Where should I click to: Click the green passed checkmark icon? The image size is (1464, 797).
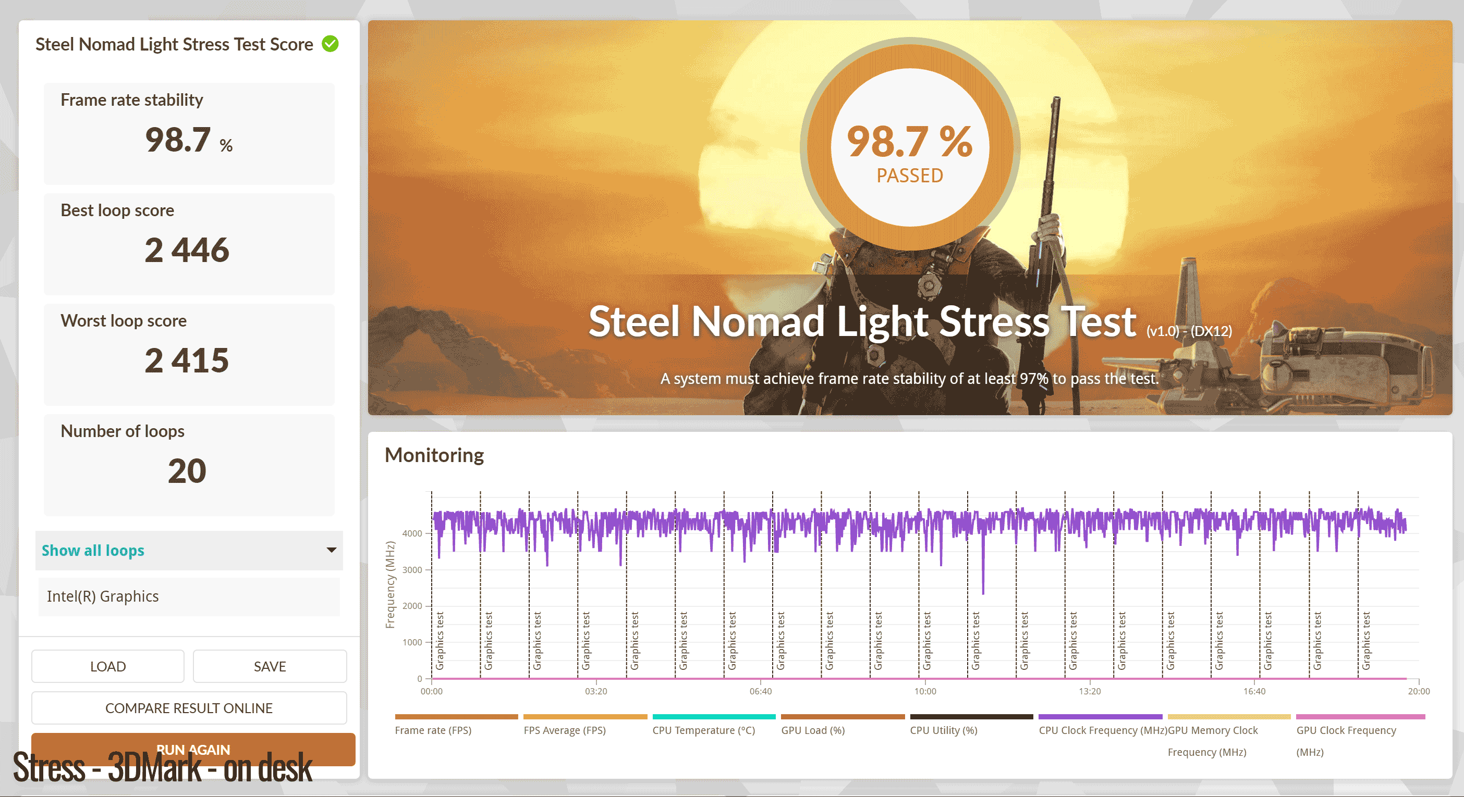(x=330, y=44)
